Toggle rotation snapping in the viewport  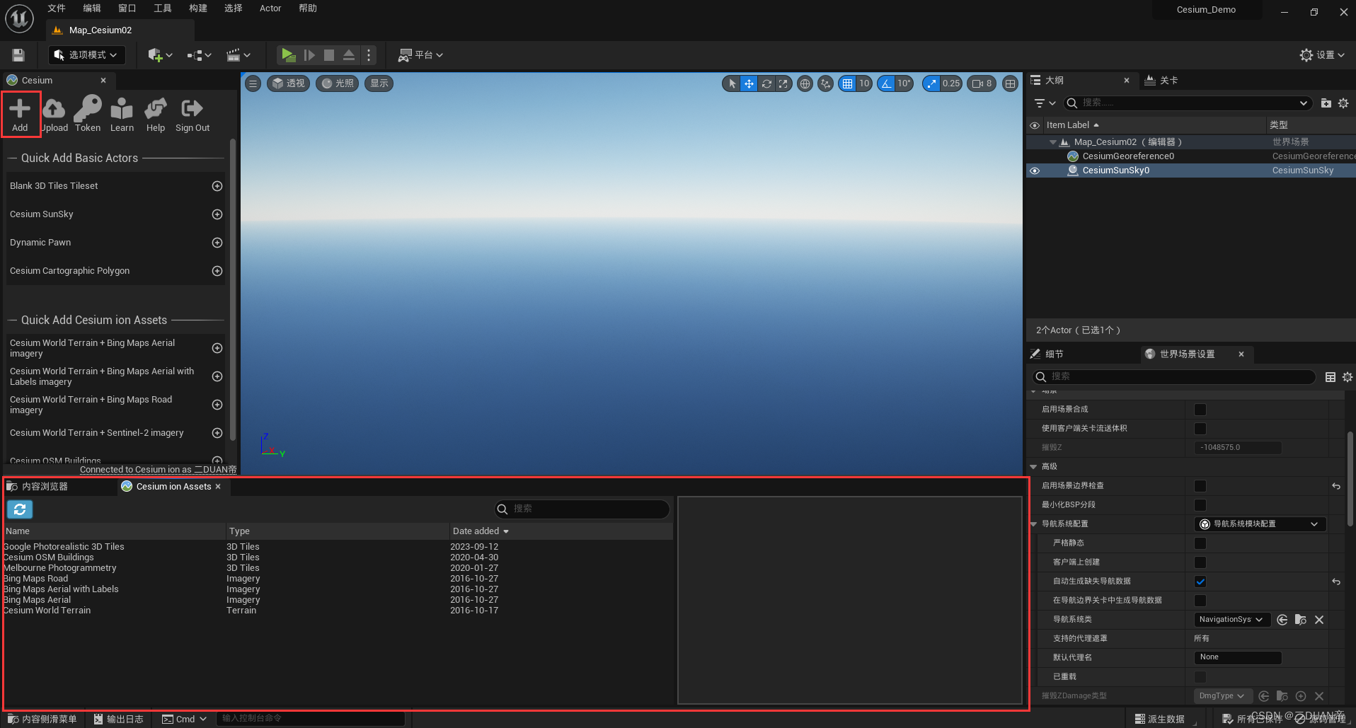886,83
